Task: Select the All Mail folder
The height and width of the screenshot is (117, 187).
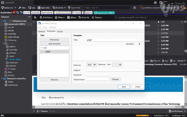Action: (13, 53)
